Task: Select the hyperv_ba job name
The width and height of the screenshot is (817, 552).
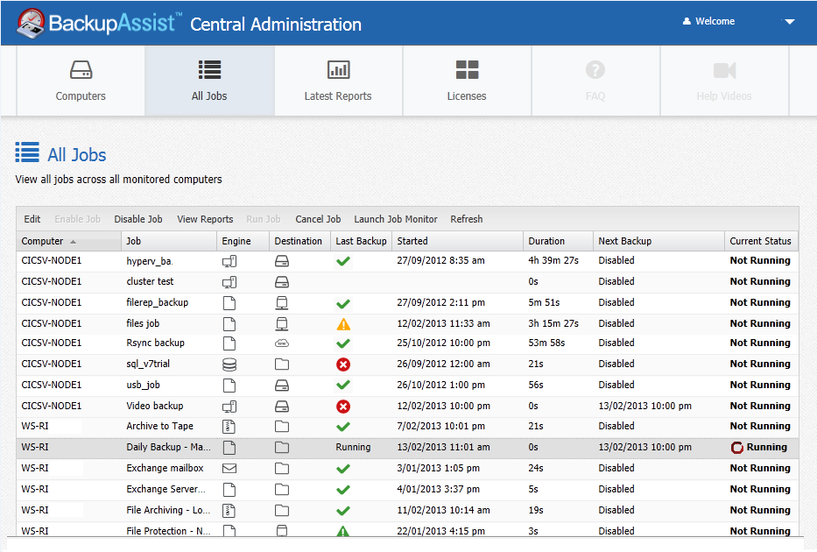Action: click(150, 261)
